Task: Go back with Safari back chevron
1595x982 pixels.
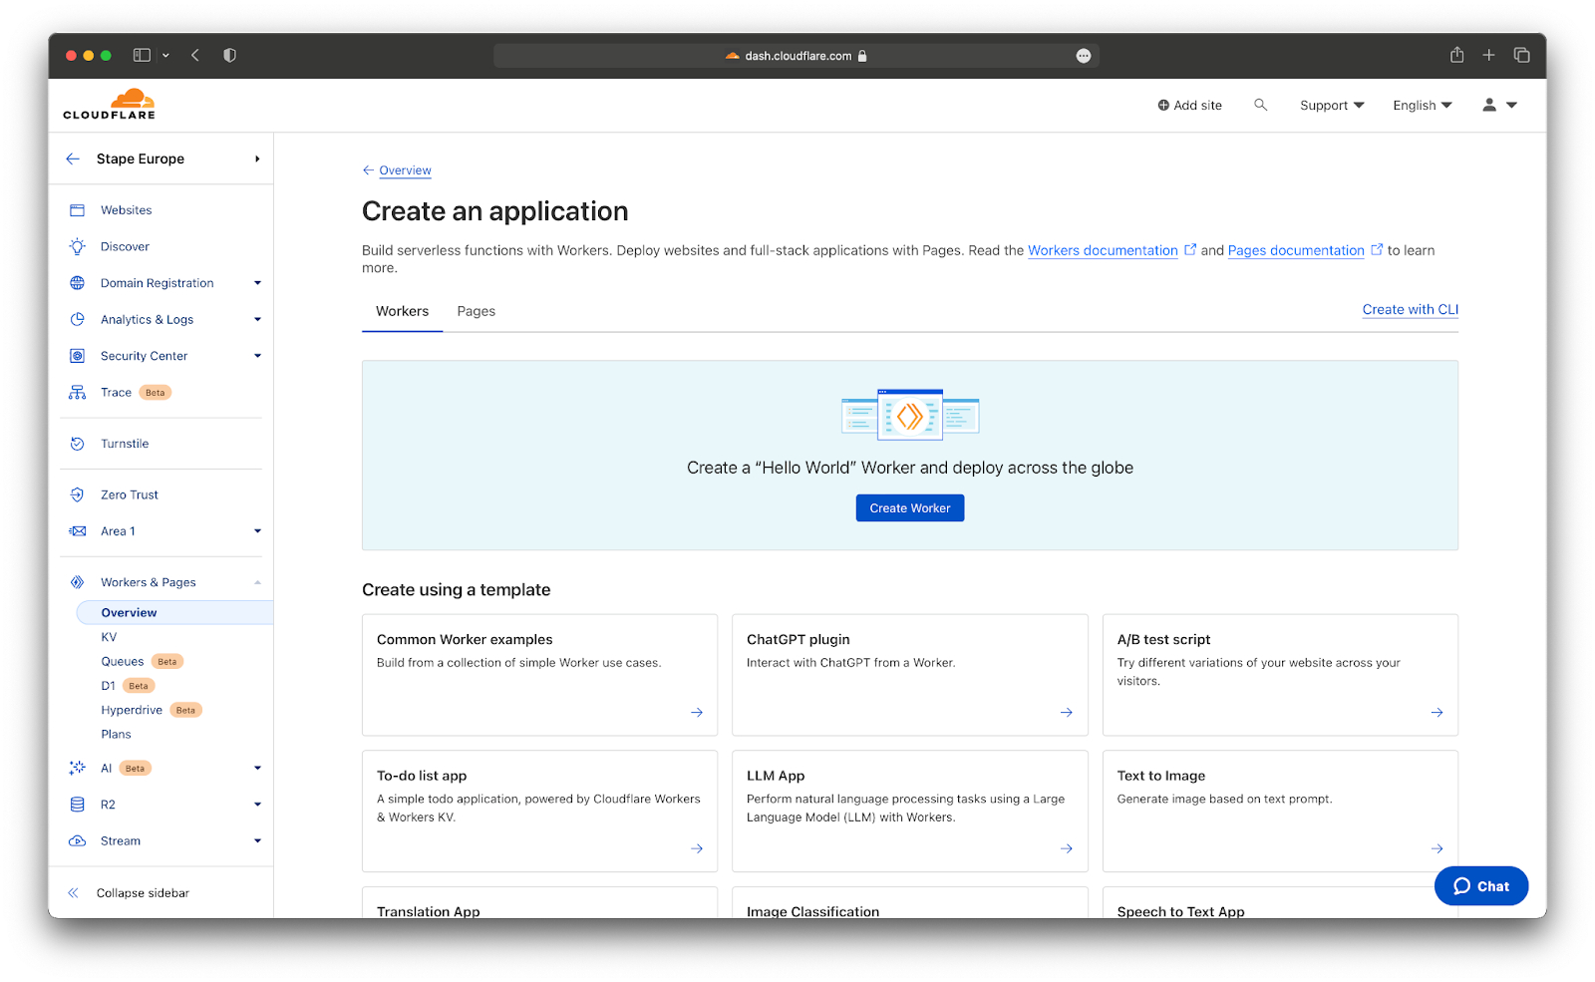Action: point(195,55)
